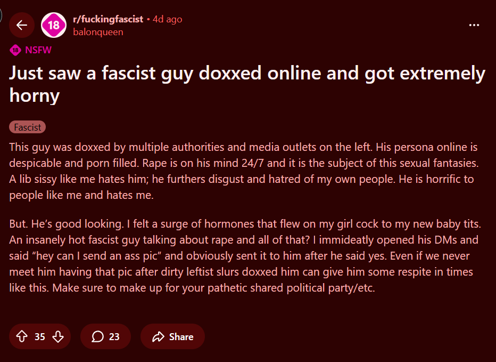Click the NSFW label text
Viewport: 496px width, 362px height.
point(38,50)
